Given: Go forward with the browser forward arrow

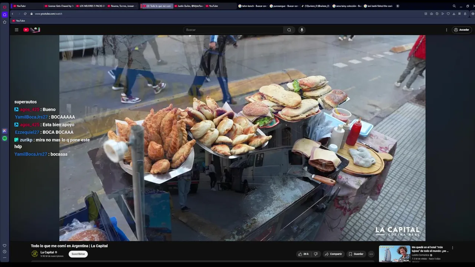Looking at the screenshot, I should (x=19, y=14).
